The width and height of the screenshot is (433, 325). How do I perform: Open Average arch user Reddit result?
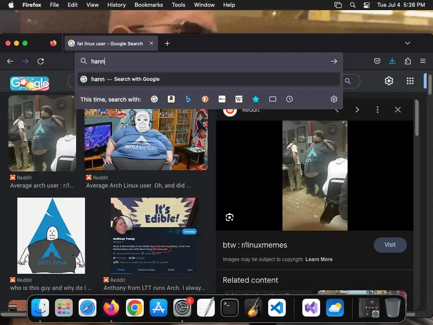(42, 185)
